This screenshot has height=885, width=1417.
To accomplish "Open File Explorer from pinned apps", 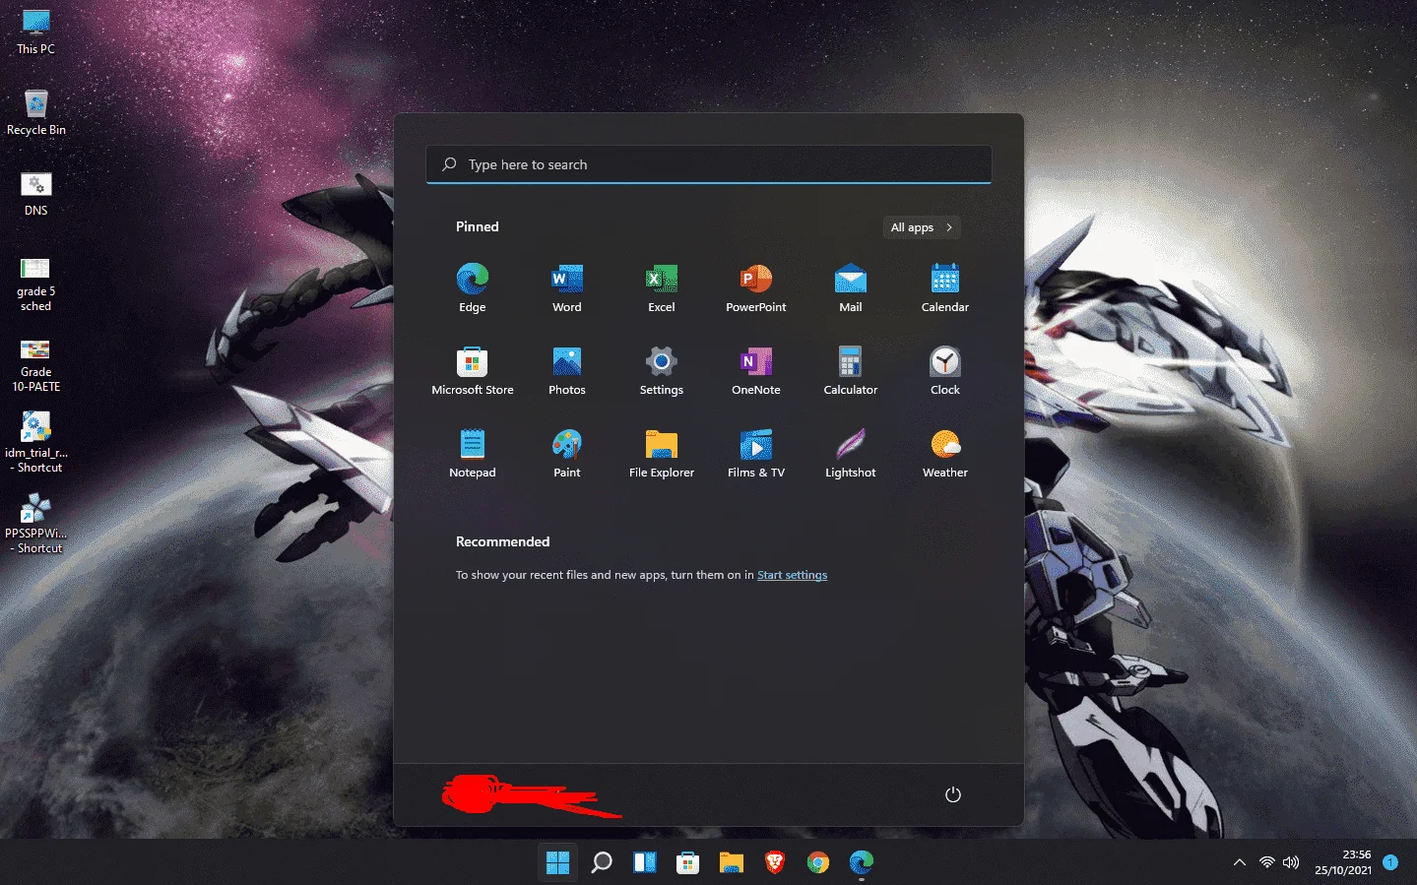I will pyautogui.click(x=662, y=453).
